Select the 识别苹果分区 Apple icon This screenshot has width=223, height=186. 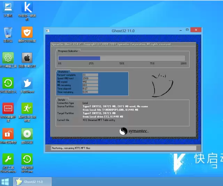[x=27, y=60]
